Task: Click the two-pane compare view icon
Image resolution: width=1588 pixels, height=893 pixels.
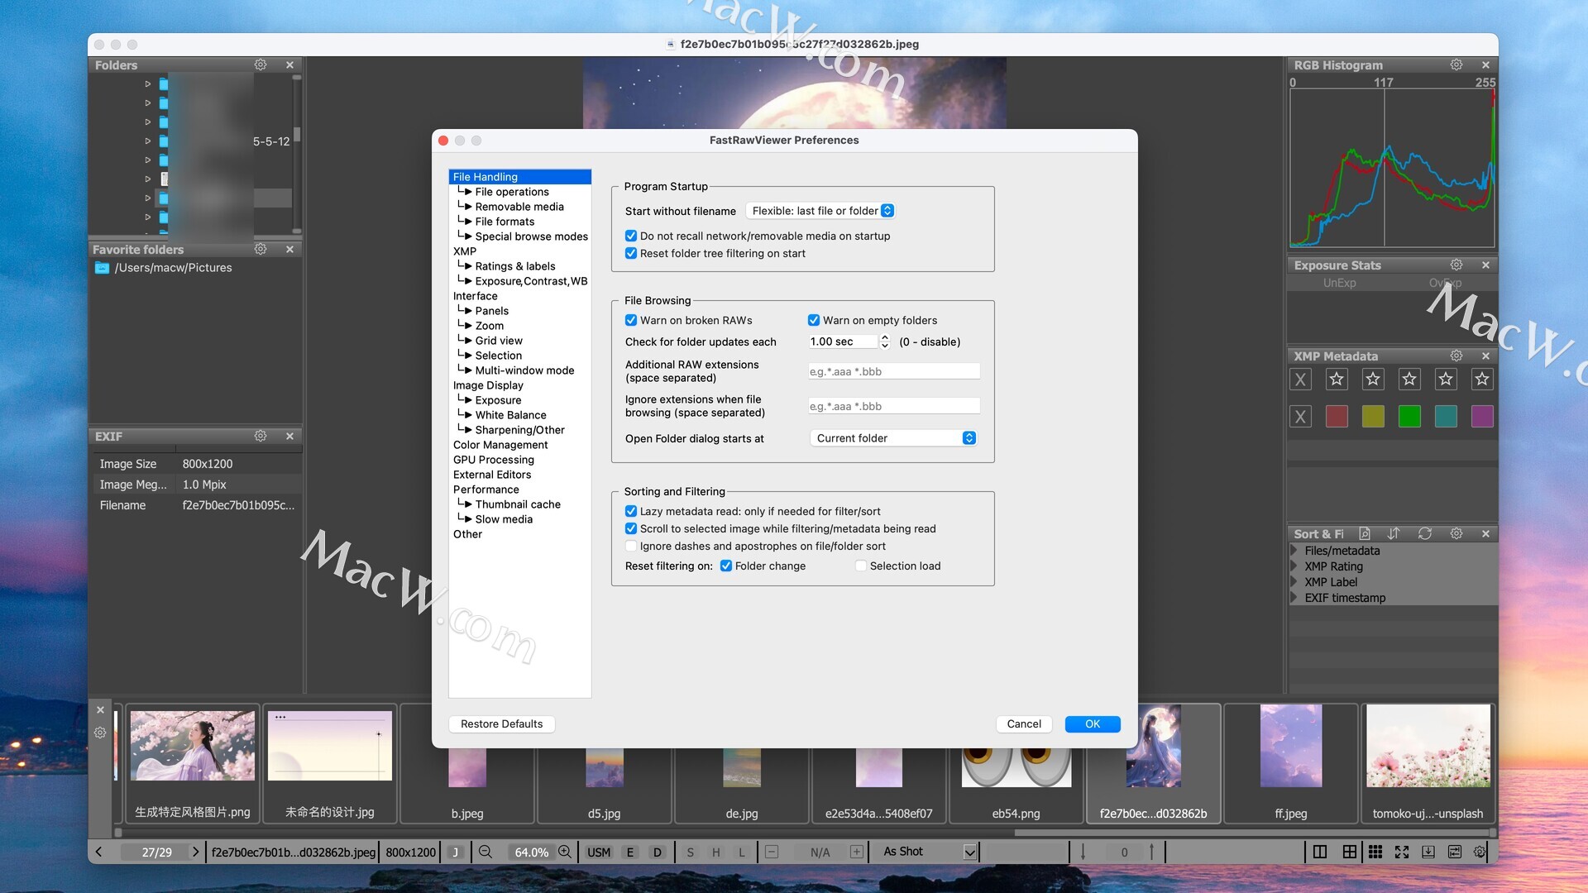Action: 1320,852
